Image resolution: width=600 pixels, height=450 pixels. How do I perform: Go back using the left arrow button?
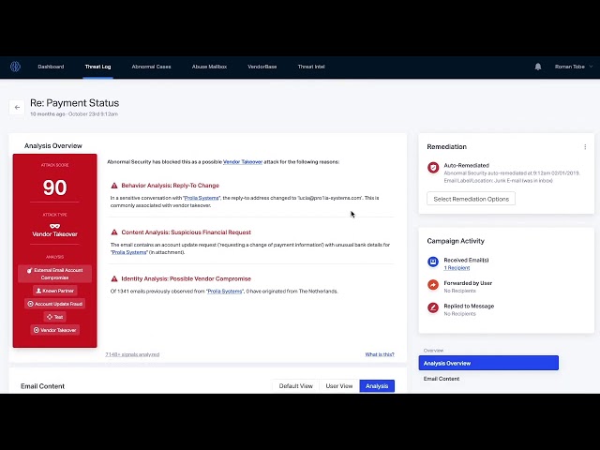pos(17,108)
